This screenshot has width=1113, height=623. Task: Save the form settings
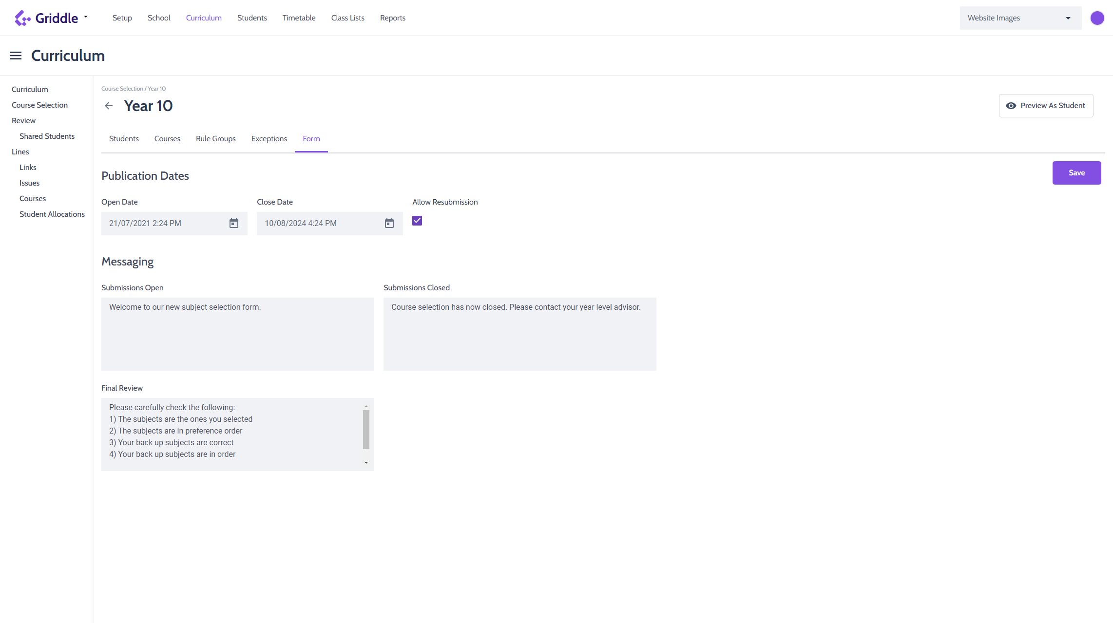[x=1076, y=173]
